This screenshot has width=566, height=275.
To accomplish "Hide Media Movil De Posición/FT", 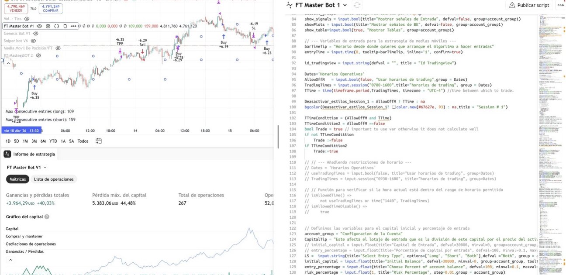I will (58, 48).
